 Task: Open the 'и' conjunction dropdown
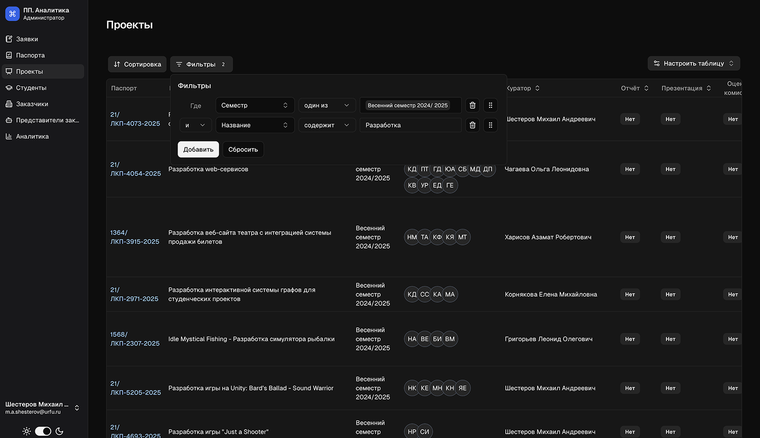pyautogui.click(x=195, y=125)
